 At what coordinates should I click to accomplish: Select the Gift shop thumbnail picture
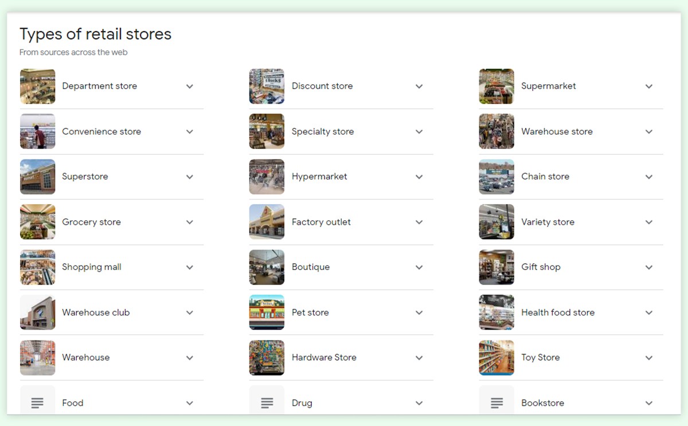coord(497,267)
